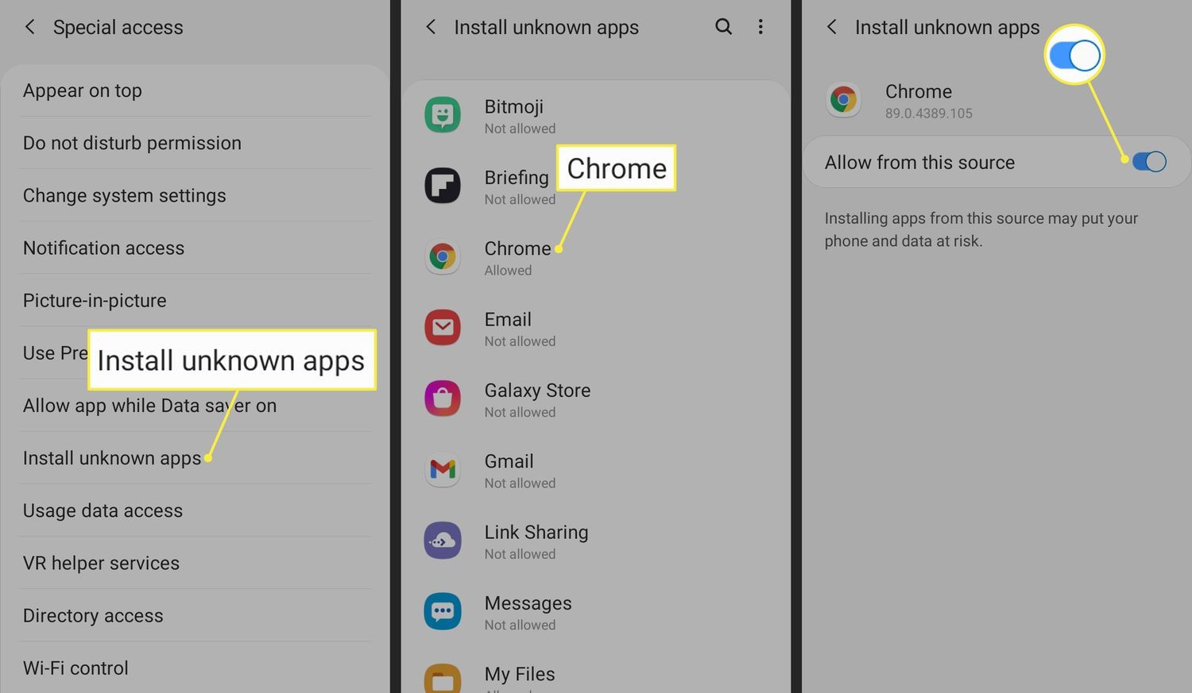
Task: Click Chrome's 'Allowed' status text
Action: coord(509,271)
